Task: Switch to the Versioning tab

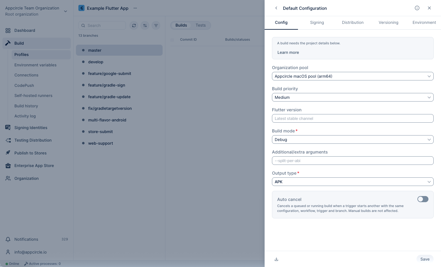Action: coord(388,23)
